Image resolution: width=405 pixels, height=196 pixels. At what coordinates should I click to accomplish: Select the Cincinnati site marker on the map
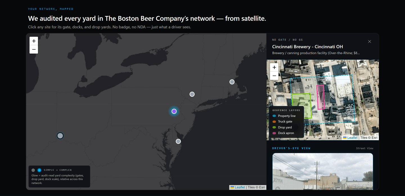(60, 136)
